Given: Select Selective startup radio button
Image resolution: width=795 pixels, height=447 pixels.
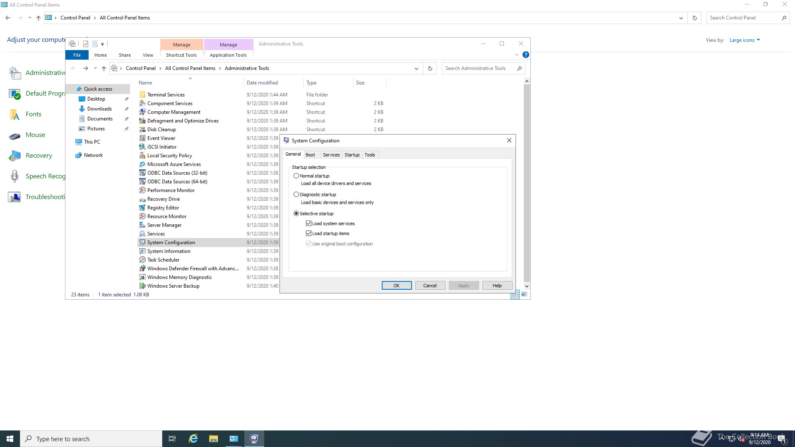Looking at the screenshot, I should tap(296, 214).
